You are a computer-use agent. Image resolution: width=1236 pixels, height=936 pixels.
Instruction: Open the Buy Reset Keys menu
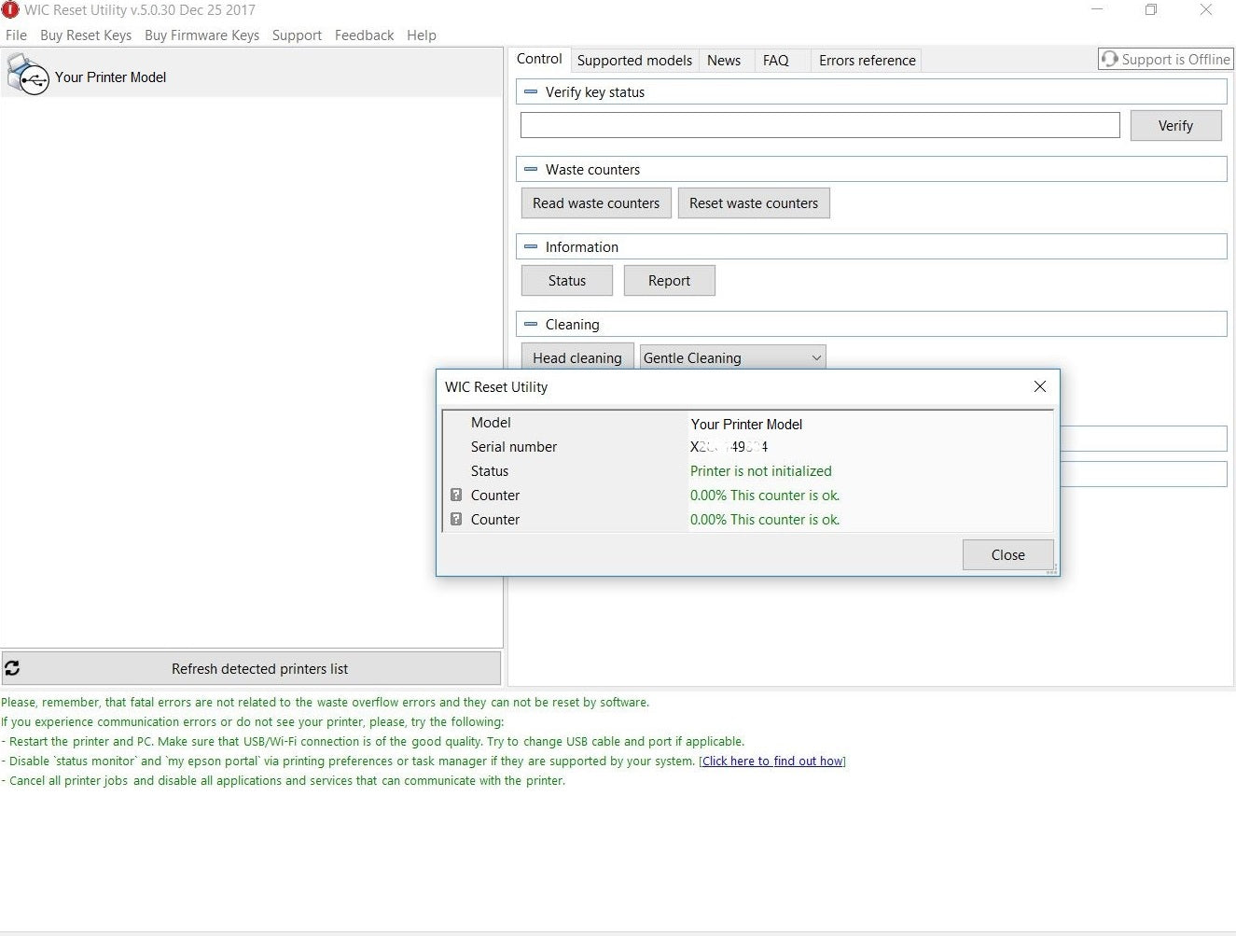(86, 35)
